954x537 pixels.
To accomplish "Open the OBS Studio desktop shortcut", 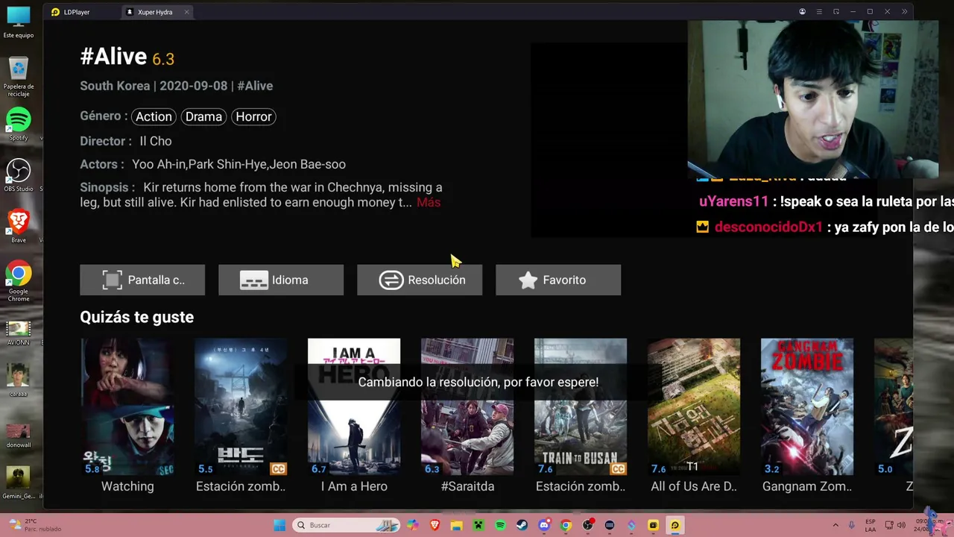I will point(19,175).
